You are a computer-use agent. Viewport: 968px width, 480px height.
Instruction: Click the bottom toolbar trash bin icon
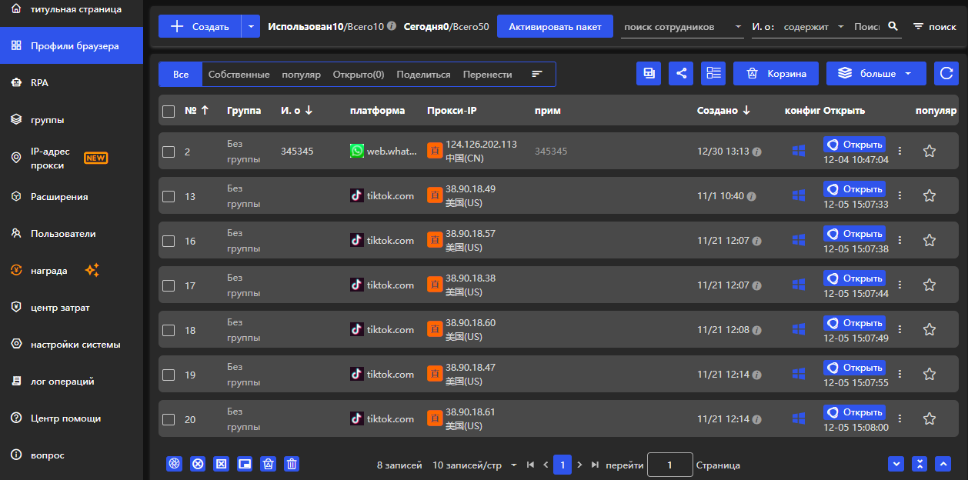tap(292, 464)
